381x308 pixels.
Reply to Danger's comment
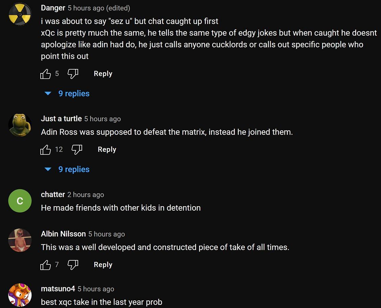coord(103,74)
